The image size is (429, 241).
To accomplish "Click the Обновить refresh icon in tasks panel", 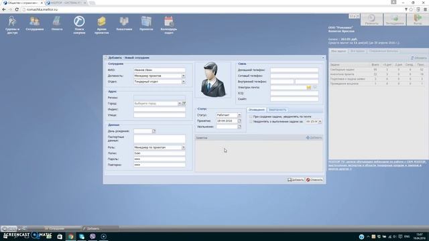I will 418,58.
